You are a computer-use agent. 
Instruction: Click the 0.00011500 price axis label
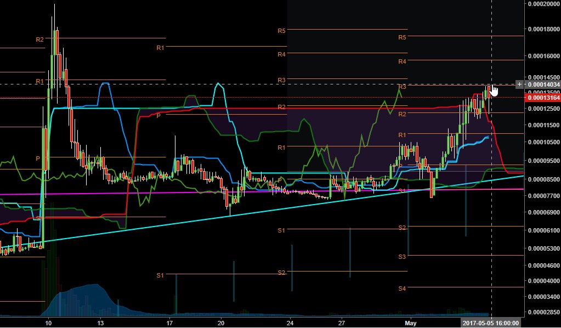pos(544,125)
